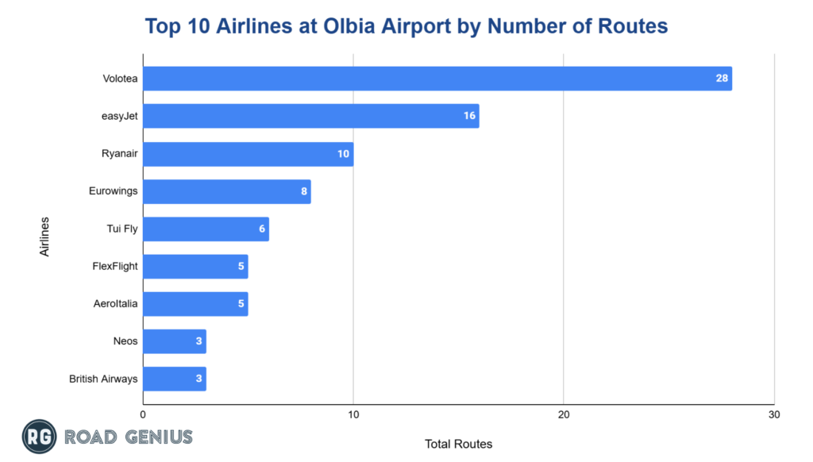Click the Volotea bar with 28 routes

click(x=437, y=79)
